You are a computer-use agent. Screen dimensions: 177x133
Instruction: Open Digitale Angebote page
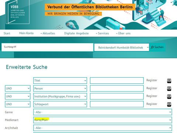[76, 33]
